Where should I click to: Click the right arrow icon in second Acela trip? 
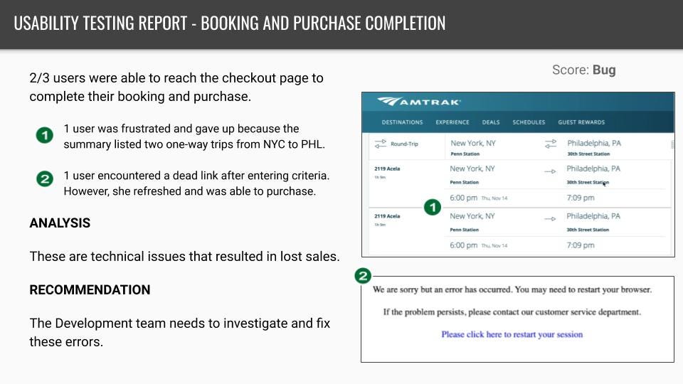[550, 219]
